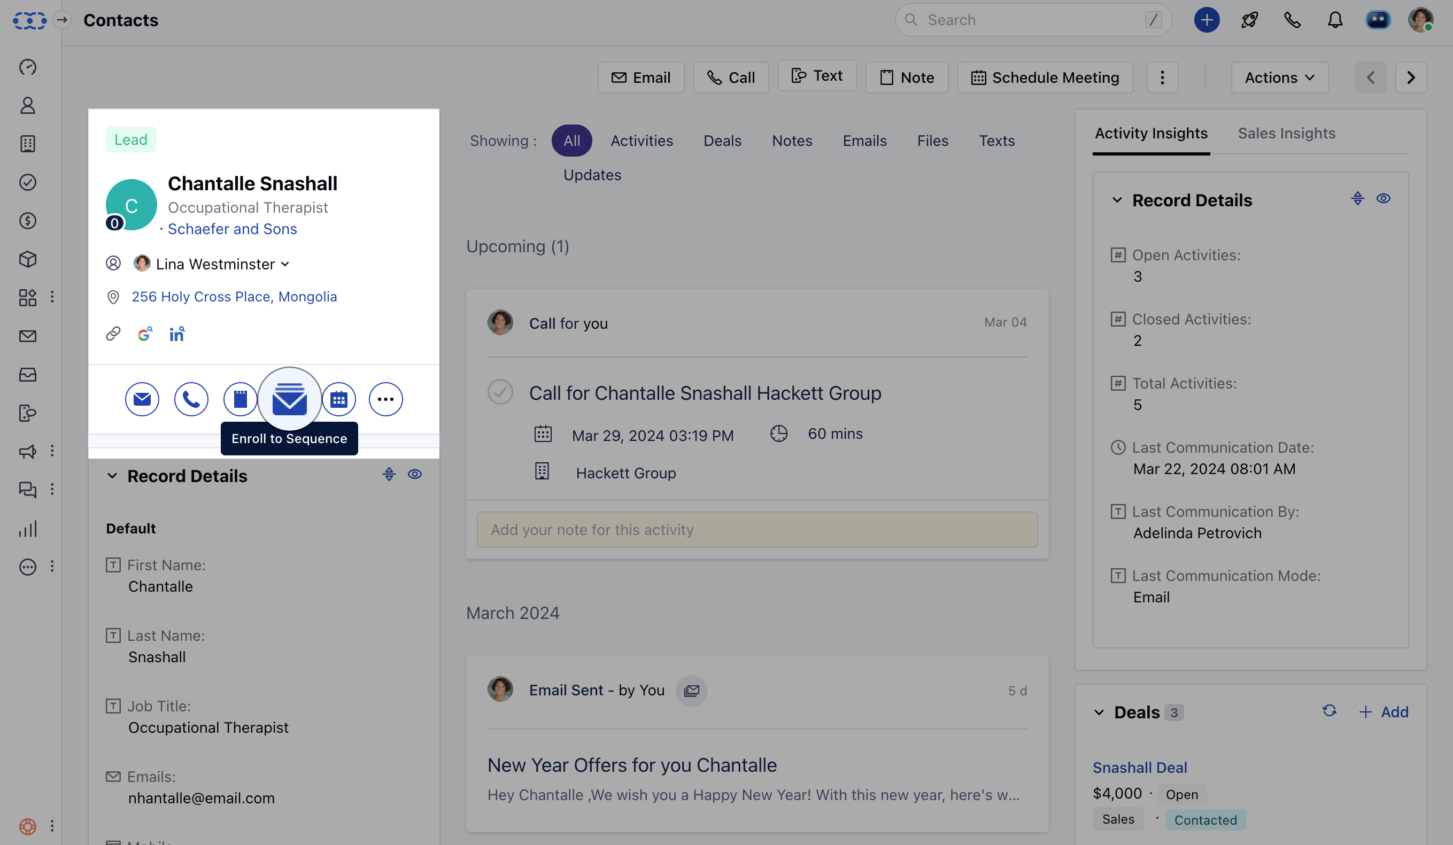Expand the sidebar with arrow toggle
1453x845 pixels.
(61, 20)
